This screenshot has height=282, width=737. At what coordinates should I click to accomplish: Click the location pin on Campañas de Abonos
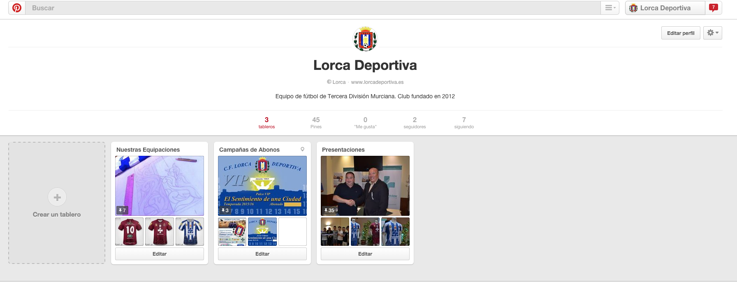(x=302, y=150)
